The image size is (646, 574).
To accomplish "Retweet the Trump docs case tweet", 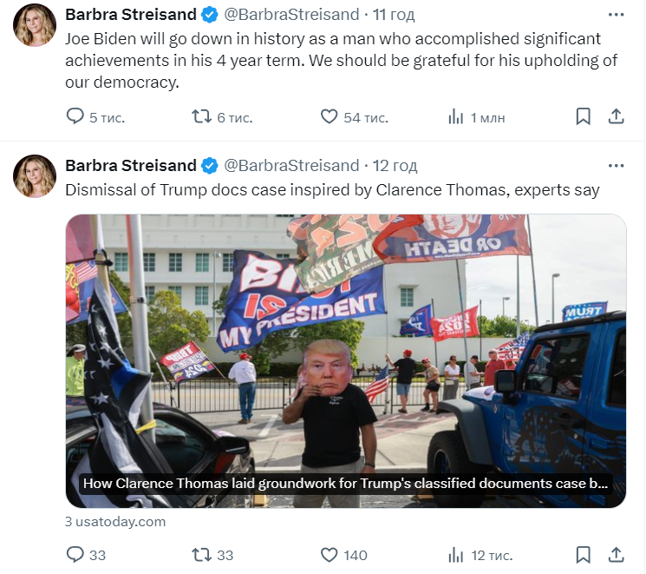I will click(x=201, y=555).
